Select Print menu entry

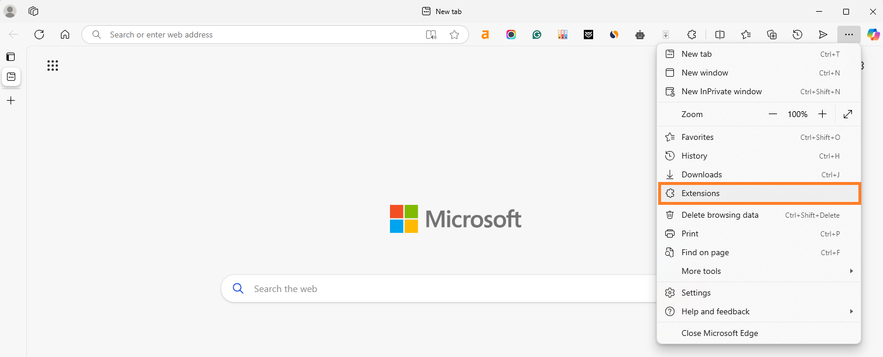759,234
